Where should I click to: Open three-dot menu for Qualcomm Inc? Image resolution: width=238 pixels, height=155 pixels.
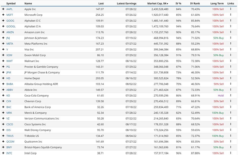231,142
